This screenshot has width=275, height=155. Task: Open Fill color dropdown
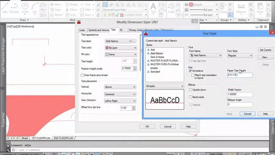click(x=121, y=55)
